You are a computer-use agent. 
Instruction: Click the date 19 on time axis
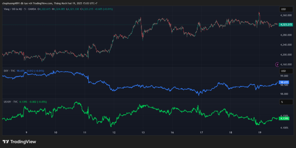click(x=260, y=132)
